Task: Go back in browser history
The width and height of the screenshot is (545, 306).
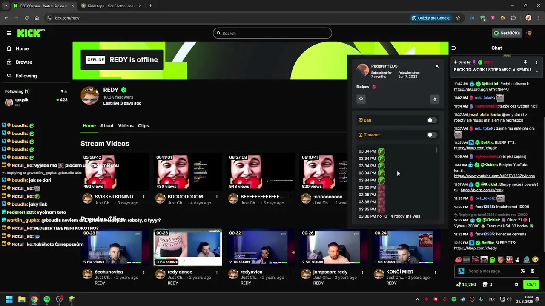Action: [6, 18]
